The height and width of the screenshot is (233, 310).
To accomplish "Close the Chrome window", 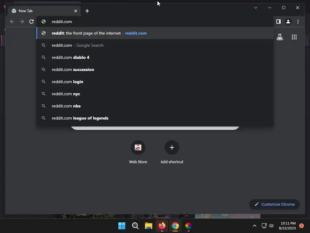I will coord(298,8).
